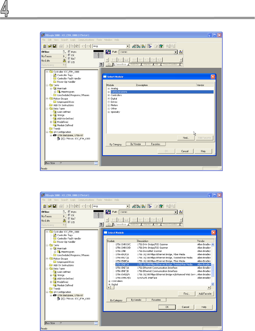Click first binoculars Find icon in upper window
The width and height of the screenshot is (255, 331).
pyautogui.click(x=134, y=46)
